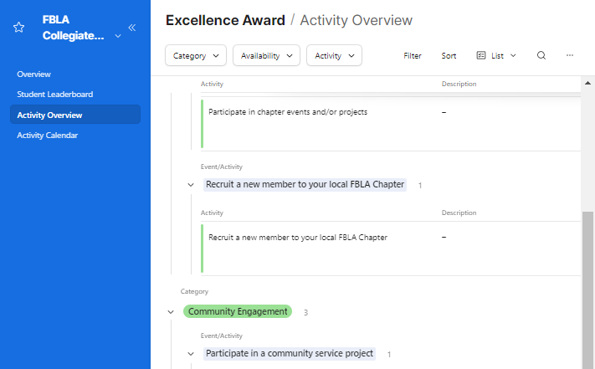This screenshot has width=595, height=369.
Task: Open the Availability filter dropdown
Action: click(x=266, y=55)
